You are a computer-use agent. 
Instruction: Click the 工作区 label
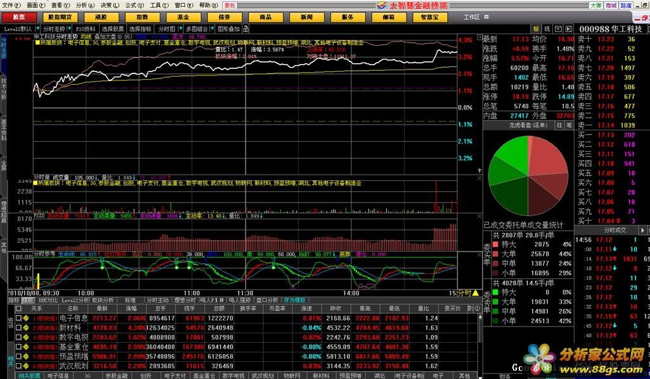[x=472, y=17]
